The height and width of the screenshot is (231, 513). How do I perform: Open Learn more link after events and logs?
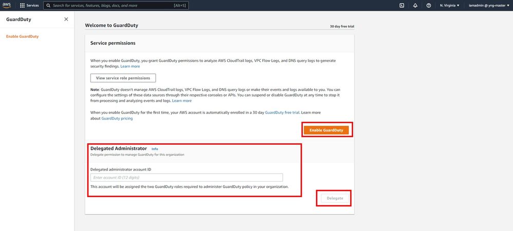pos(182,101)
